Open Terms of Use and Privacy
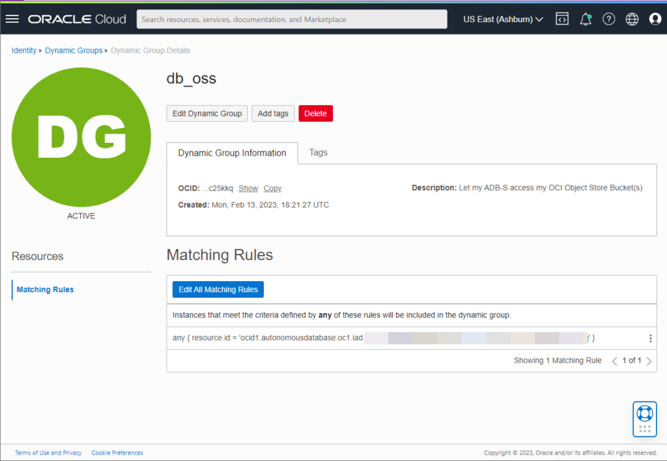This screenshot has height=461, width=667. 48,453
